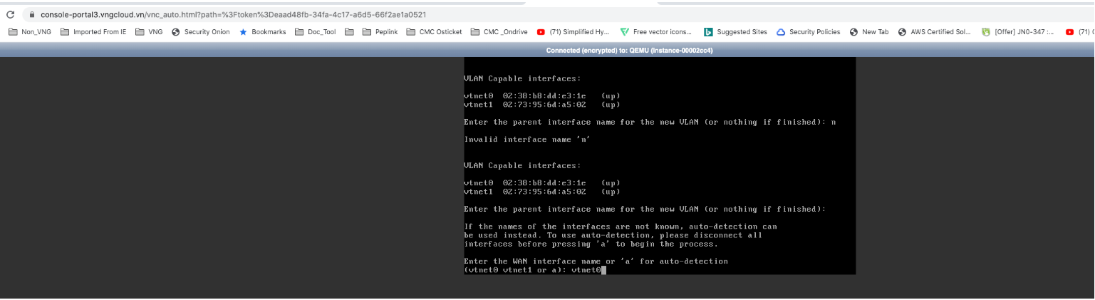This screenshot has height=300, width=1095.
Task: Open the Free vector icons bookmark
Action: 655,32
